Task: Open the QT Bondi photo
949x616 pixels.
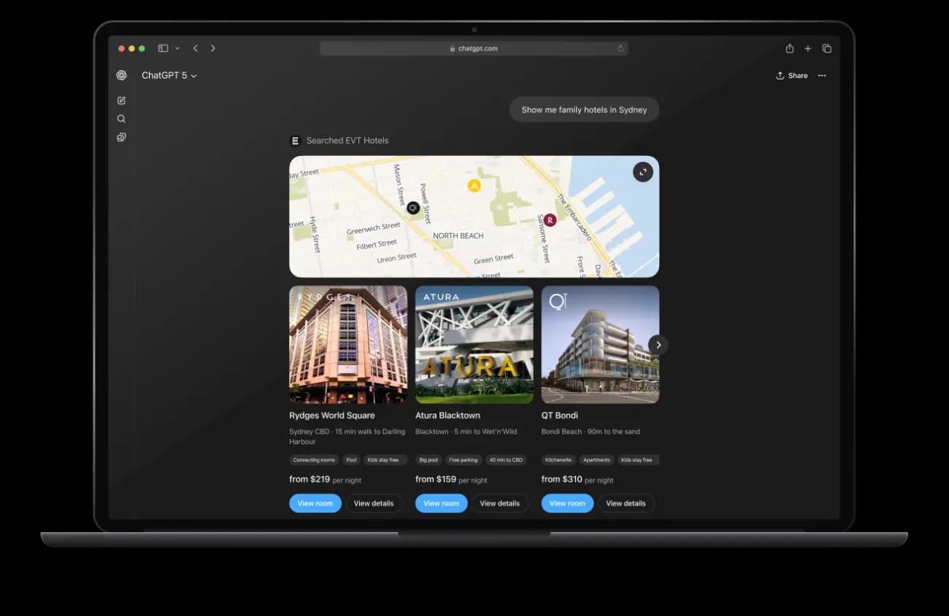Action: [600, 344]
